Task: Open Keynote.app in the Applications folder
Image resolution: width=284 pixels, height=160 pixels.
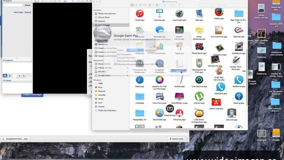Action: [x=159, y=14]
